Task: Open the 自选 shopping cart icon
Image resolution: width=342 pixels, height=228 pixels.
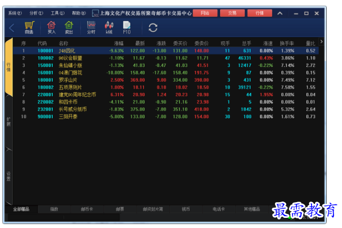Action: tap(29, 28)
